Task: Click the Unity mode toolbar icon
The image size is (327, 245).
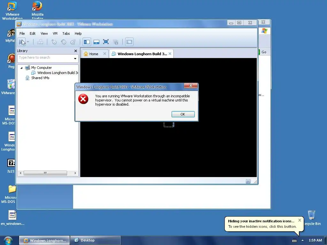Action: point(116,42)
